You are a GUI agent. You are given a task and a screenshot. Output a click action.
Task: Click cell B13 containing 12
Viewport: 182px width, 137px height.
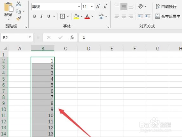[x=43, y=127]
